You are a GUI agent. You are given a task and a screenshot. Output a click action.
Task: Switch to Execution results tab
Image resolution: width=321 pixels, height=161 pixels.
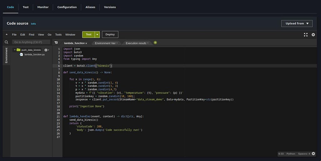click(136, 43)
